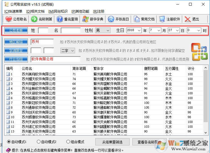Open the [M]民俗知识 menu
The image size is (210, 153).
click(x=58, y=12)
